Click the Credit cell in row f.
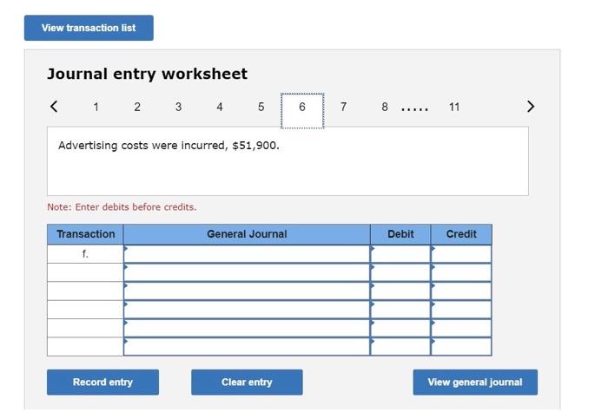This screenshot has width=608, height=412. point(461,254)
